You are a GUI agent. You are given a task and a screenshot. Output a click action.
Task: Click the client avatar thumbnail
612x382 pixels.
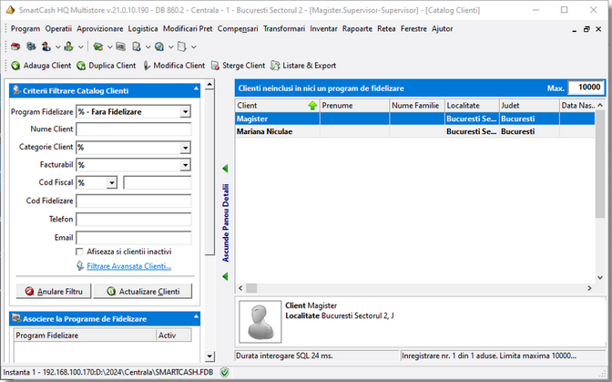click(x=260, y=322)
